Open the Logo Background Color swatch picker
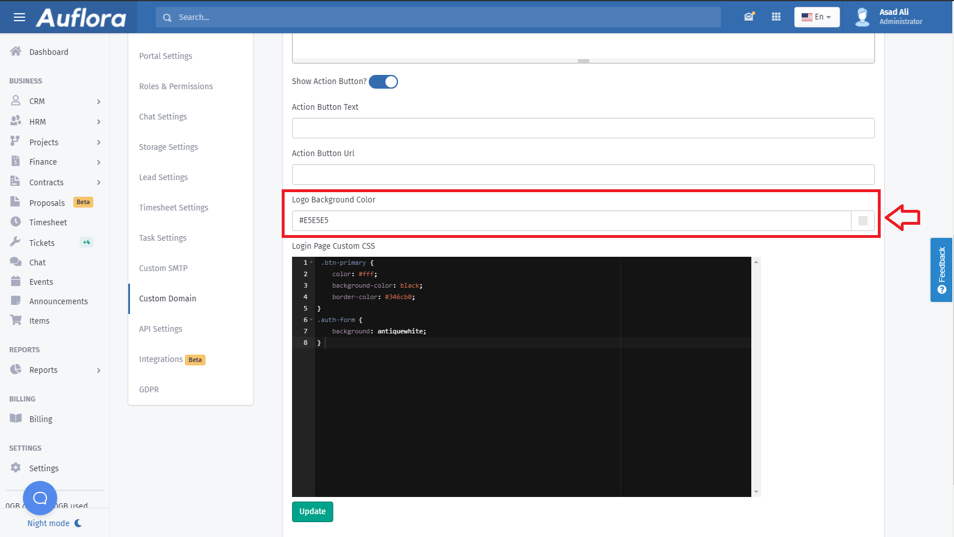The width and height of the screenshot is (954, 537). 862,221
